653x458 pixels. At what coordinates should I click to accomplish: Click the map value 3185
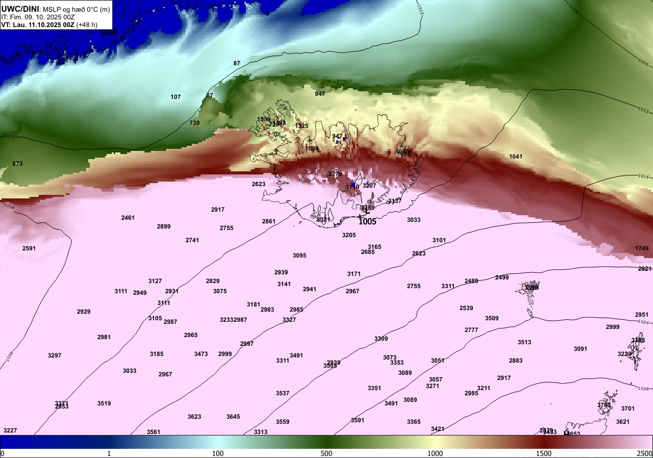pyautogui.click(x=157, y=354)
